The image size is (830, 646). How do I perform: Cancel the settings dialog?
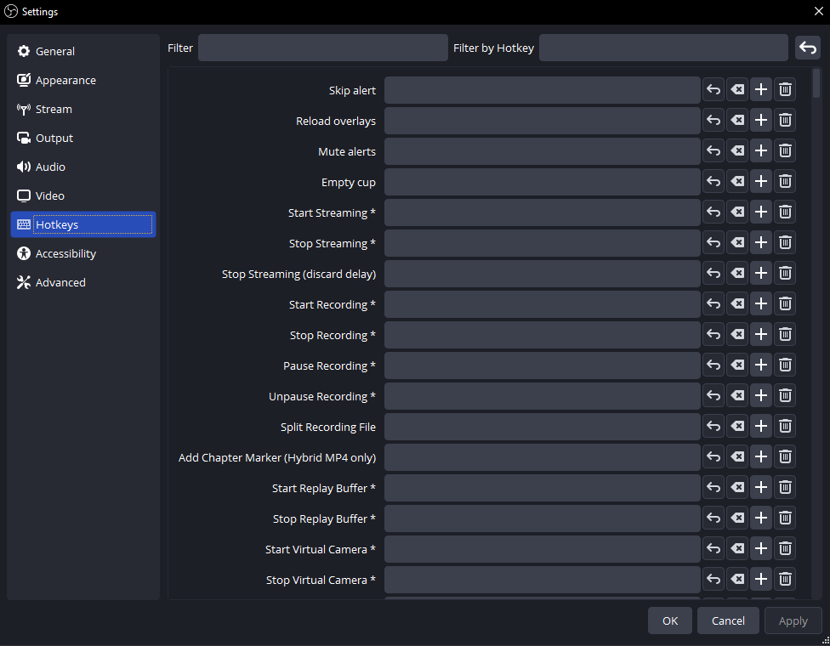(x=728, y=620)
